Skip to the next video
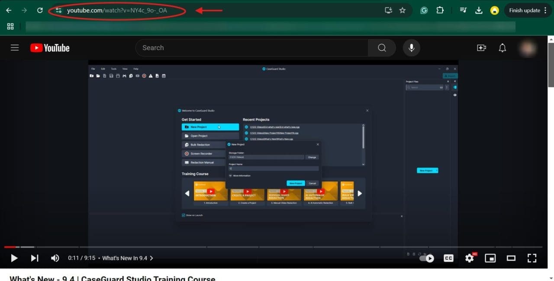This screenshot has height=281, width=554. point(35,258)
